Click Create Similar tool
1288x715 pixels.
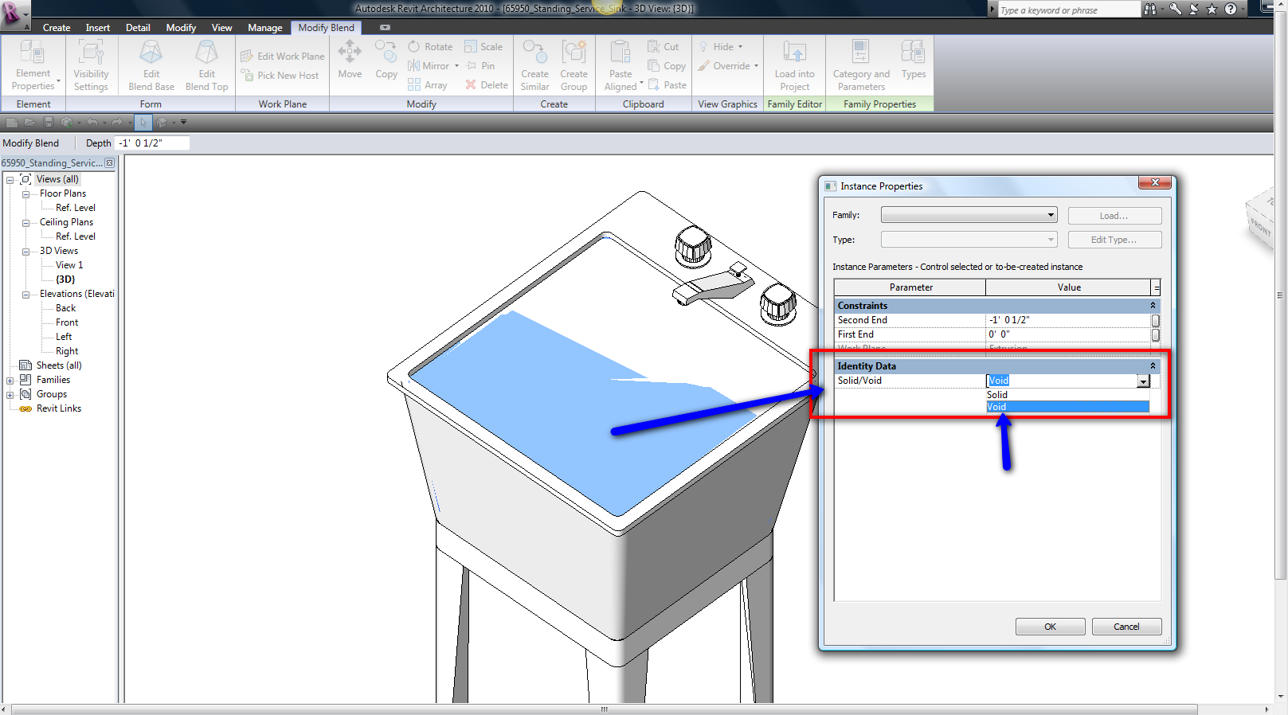coord(535,66)
